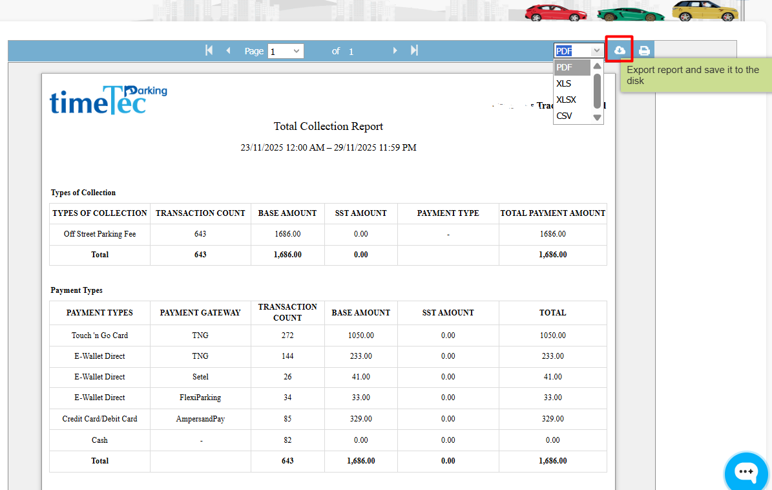
Task: Print the report using printer icon
Action: click(x=644, y=50)
